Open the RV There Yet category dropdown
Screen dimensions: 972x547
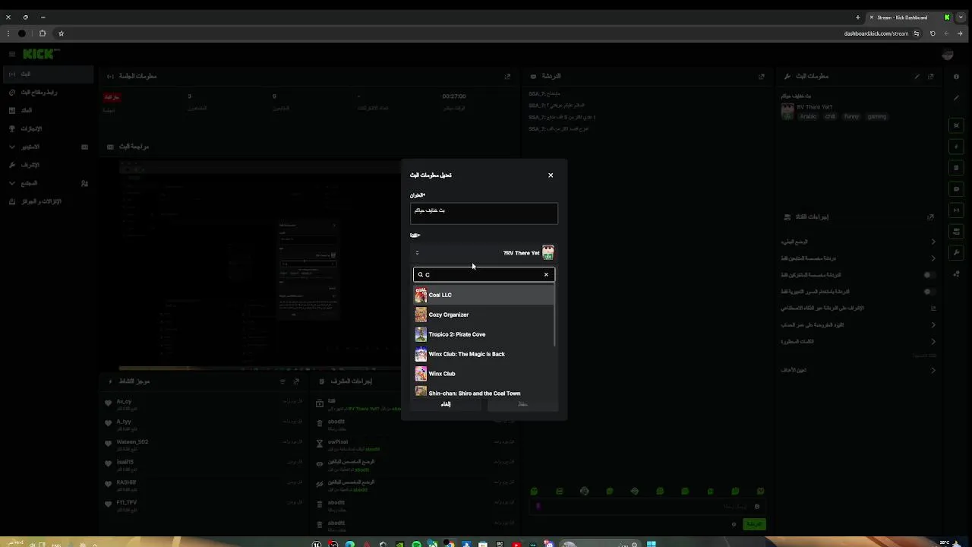(484, 253)
